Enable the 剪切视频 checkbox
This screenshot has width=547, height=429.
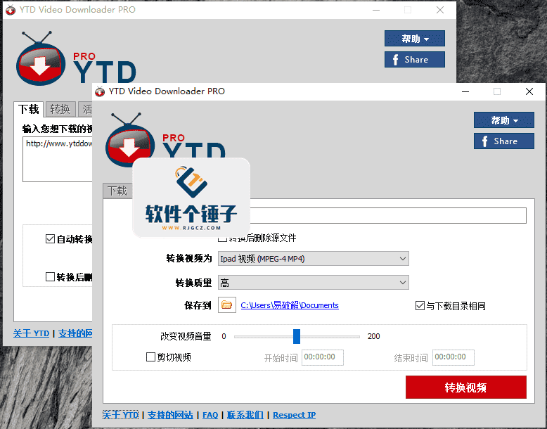pos(150,357)
